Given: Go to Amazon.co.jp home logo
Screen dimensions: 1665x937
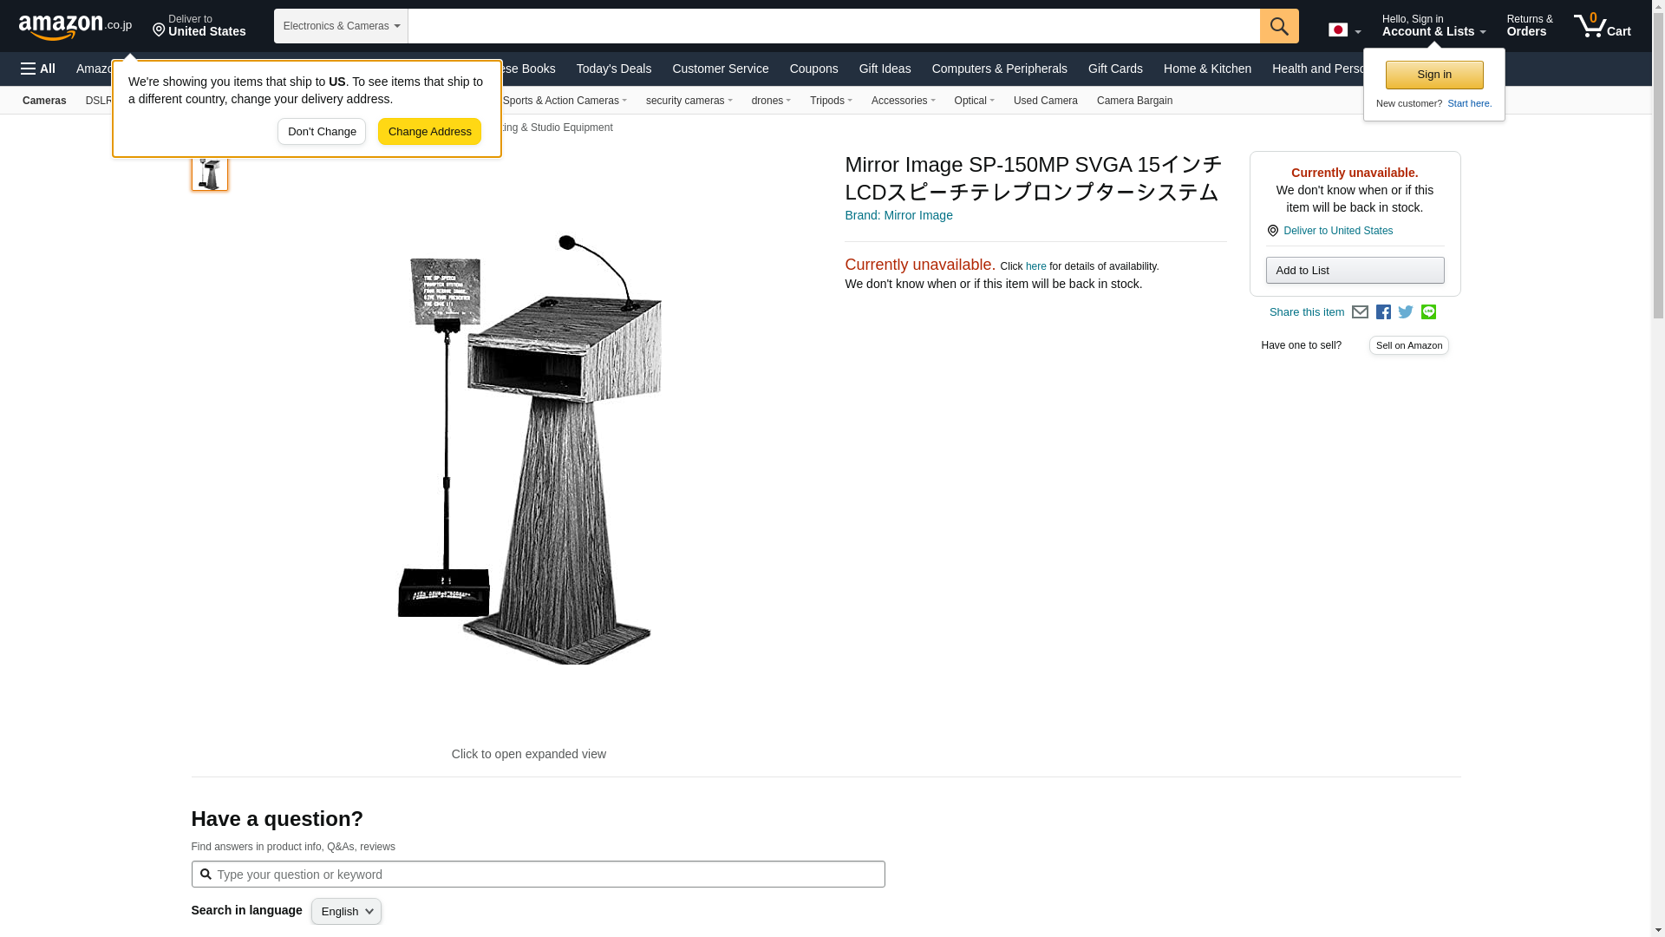Looking at the screenshot, I should coord(75,26).
